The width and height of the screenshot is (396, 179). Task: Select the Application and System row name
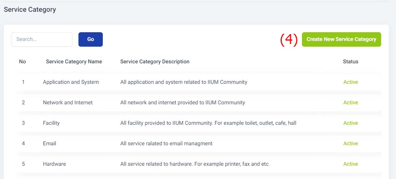tap(71, 82)
